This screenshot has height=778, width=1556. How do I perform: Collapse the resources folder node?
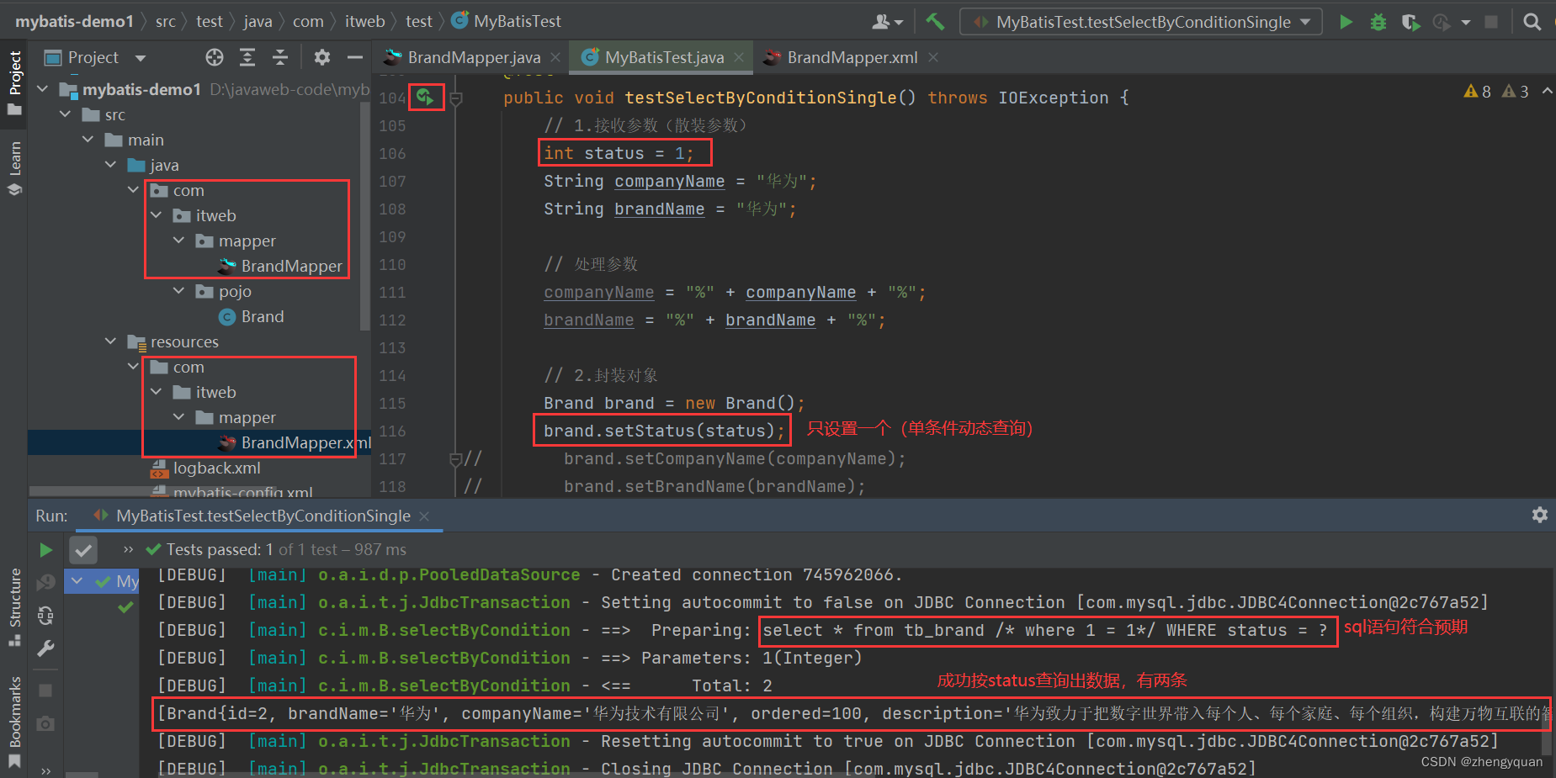coord(110,341)
